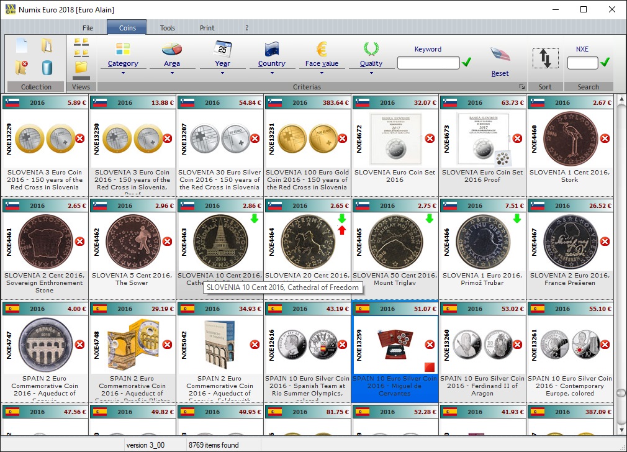Click the Sort up-down arrows icon
627x452 pixels.
pyautogui.click(x=545, y=58)
